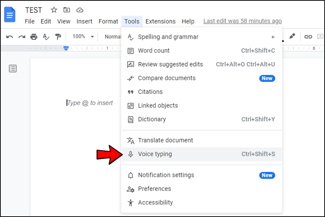325x217 pixels.
Task: Click the Insert link icon
Action: (308, 37)
